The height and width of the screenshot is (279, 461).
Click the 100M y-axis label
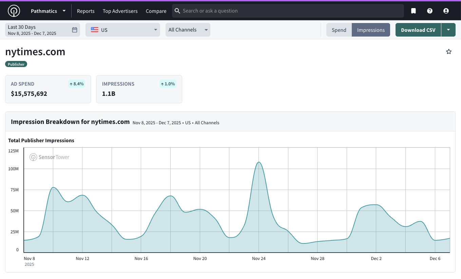coord(14,169)
